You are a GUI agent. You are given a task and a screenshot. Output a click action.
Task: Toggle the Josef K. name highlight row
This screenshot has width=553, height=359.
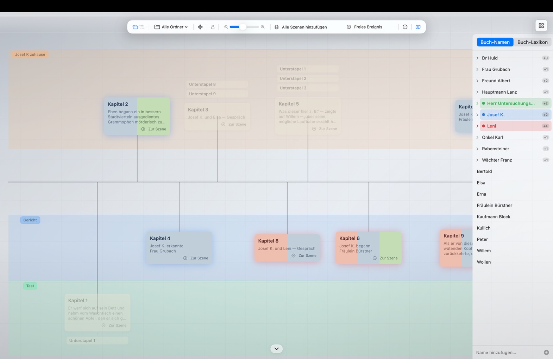pyautogui.click(x=515, y=115)
